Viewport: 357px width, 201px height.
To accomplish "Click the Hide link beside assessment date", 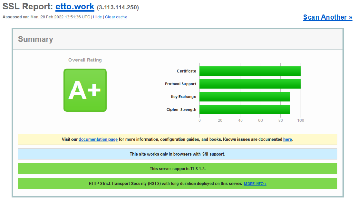I will coord(97,17).
